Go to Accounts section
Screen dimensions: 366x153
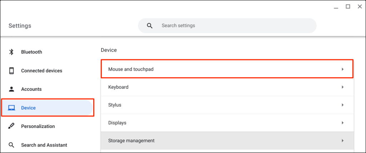pyautogui.click(x=31, y=89)
